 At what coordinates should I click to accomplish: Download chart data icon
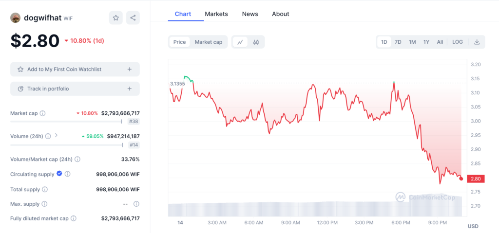click(x=477, y=42)
